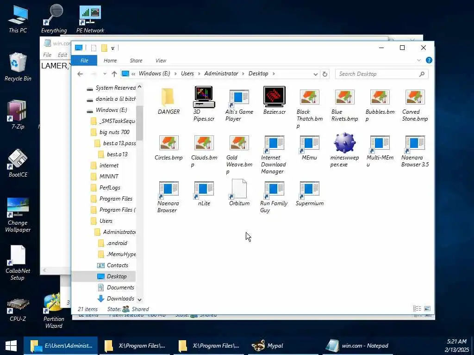
Task: Open the File tab in Explorer
Action: tap(84, 61)
